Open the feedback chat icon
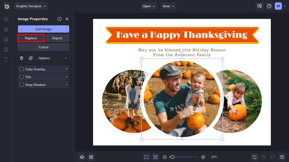The image size is (289, 162). click(x=260, y=6)
